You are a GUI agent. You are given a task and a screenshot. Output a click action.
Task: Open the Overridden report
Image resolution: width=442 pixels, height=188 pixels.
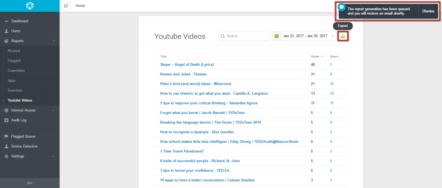(16, 71)
